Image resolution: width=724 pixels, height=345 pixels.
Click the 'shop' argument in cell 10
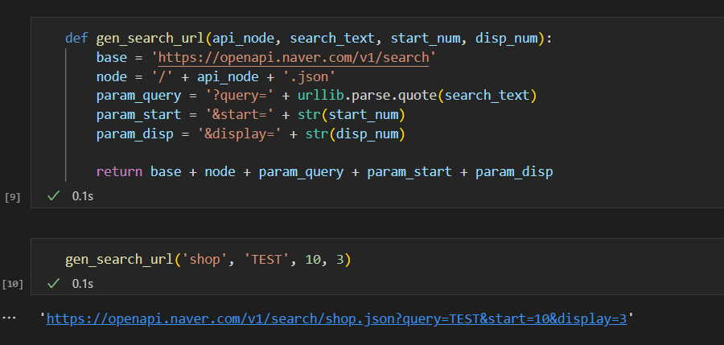pos(204,260)
